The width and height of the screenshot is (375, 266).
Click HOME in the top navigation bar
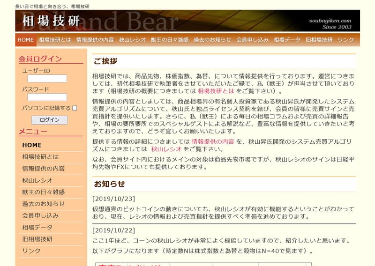[26, 40]
